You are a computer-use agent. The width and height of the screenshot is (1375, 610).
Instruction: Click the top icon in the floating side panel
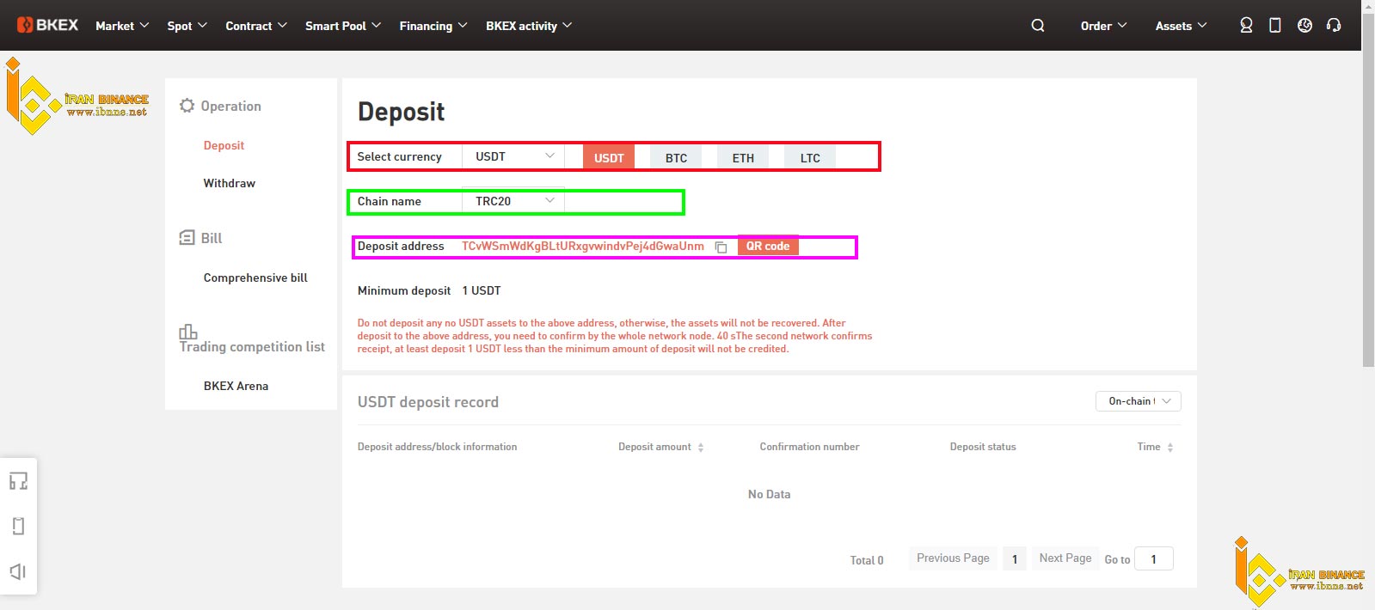[18, 481]
